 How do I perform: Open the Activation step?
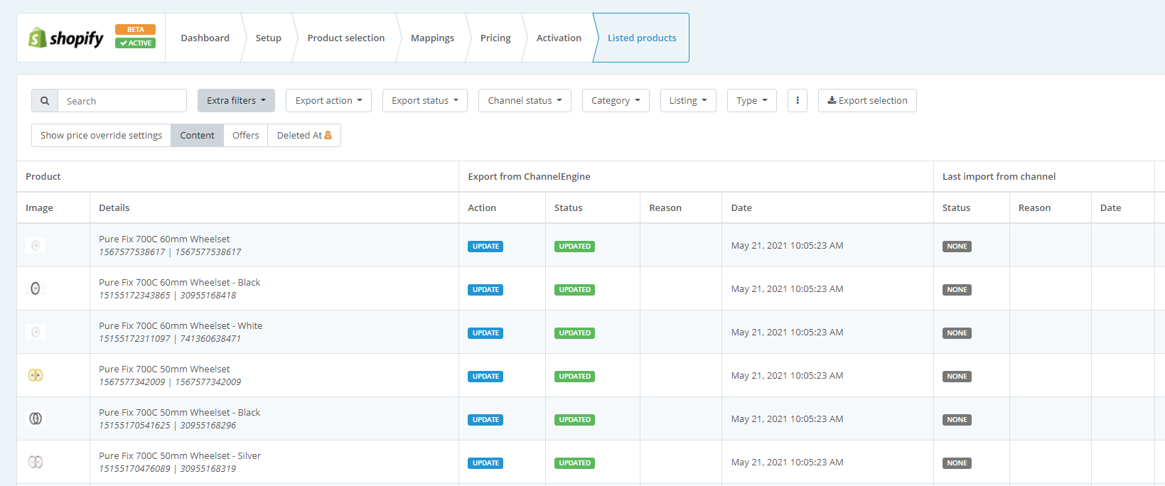click(559, 38)
